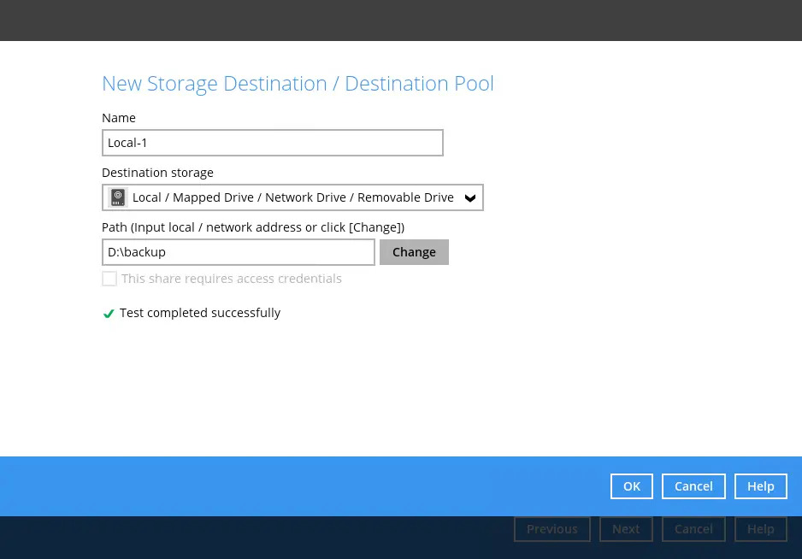The height and width of the screenshot is (559, 802).
Task: Open the Destination storage dropdown arrow
Action: coord(469,197)
